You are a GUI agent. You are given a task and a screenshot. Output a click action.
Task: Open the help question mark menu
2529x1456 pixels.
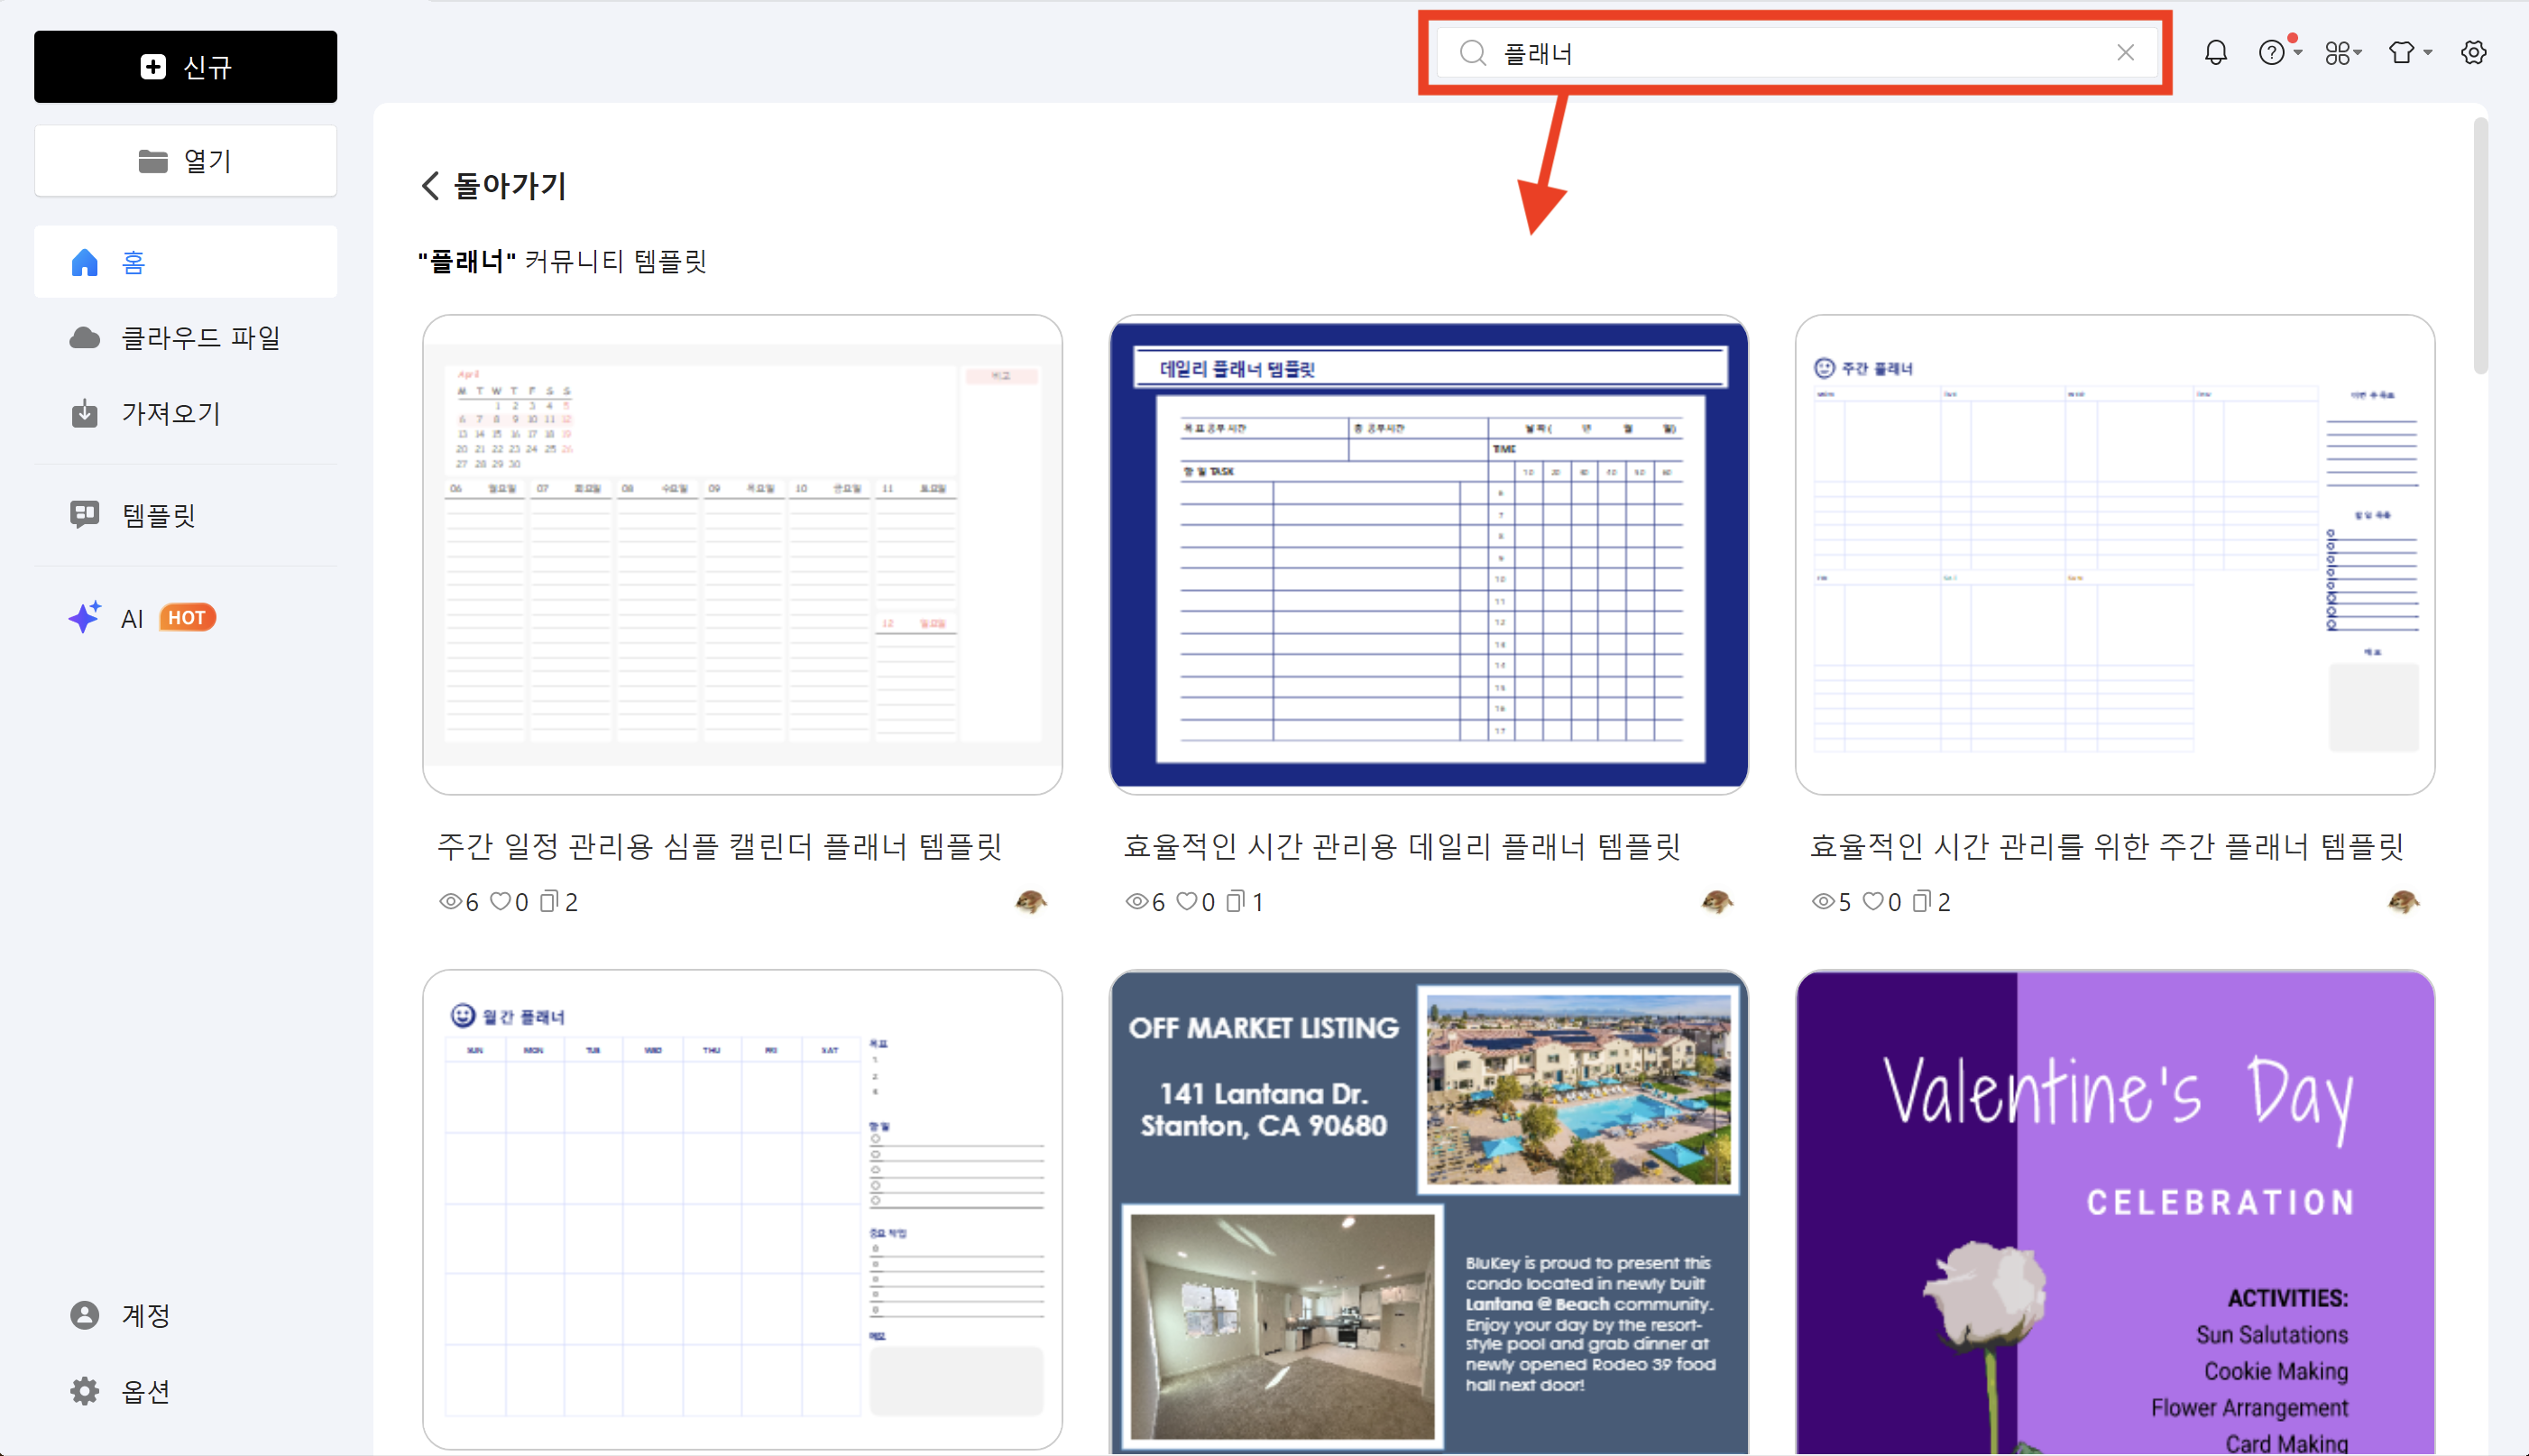click(2272, 53)
